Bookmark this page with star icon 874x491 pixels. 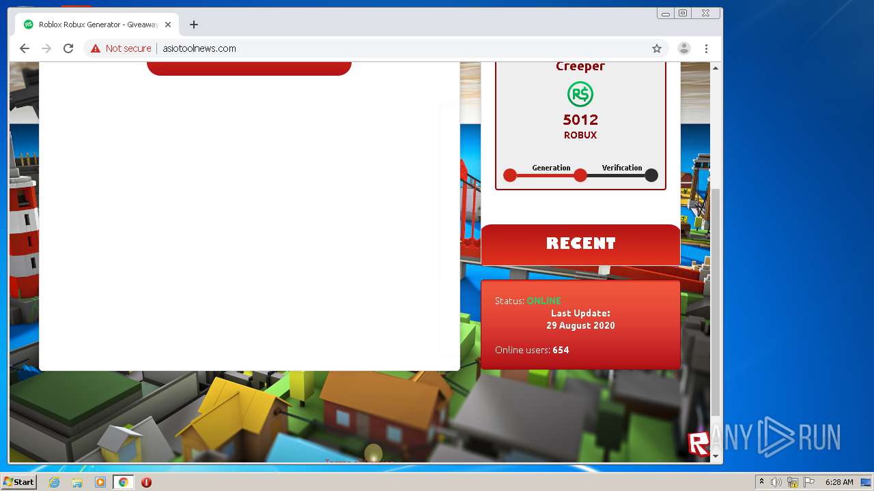657,48
